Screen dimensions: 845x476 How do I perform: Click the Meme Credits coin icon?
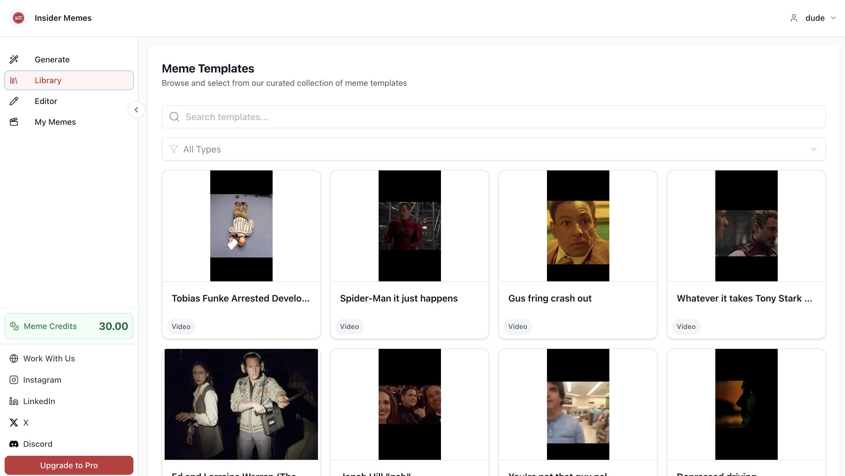14,326
